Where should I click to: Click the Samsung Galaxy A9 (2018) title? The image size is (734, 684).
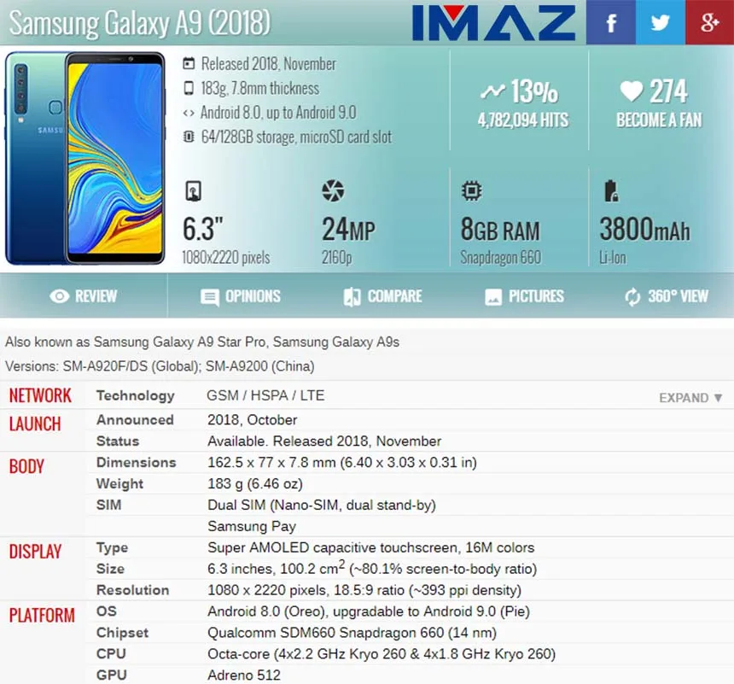pos(139,22)
